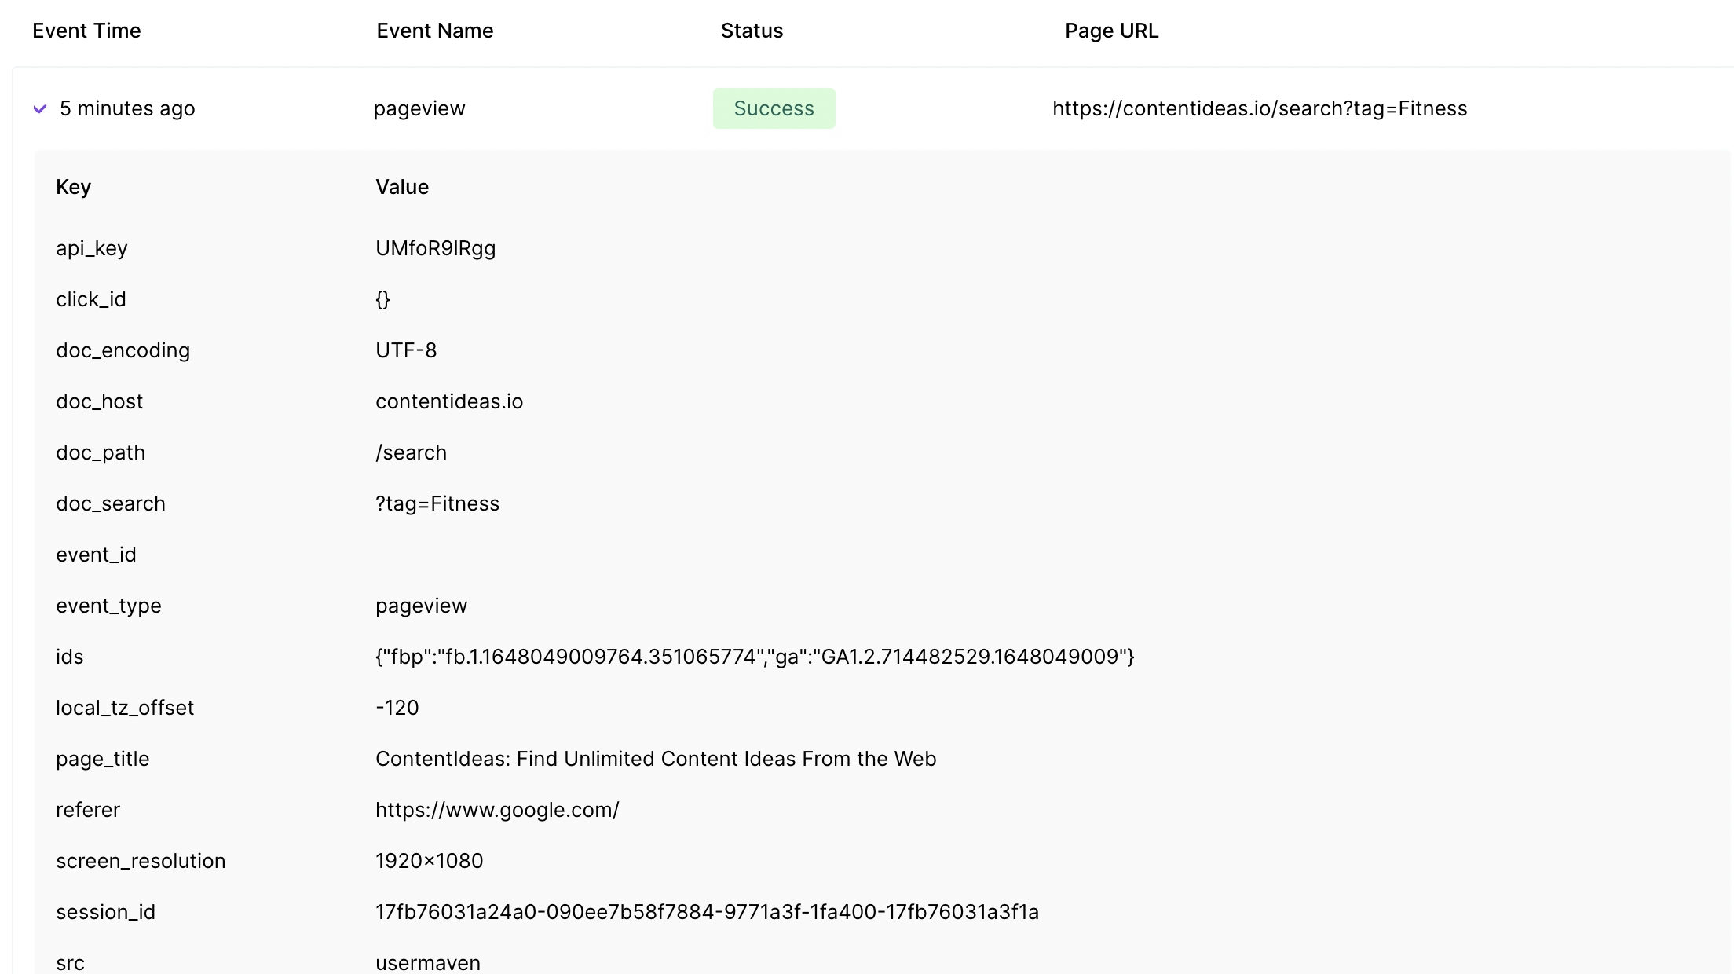The image size is (1734, 974).
Task: Click the page_title ContentIdeas value
Action: [x=656, y=759]
